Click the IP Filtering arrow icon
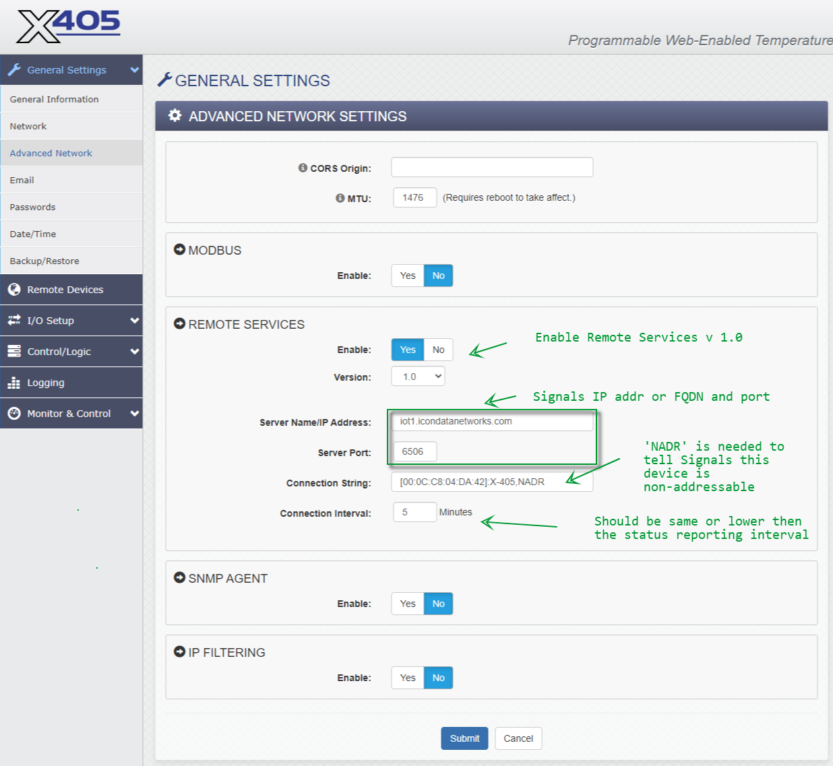Image resolution: width=833 pixels, height=766 pixels. (x=179, y=651)
